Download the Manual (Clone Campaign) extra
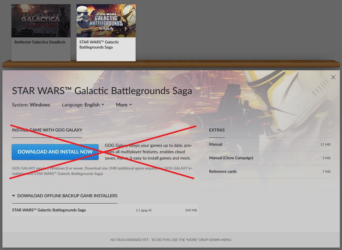This screenshot has width=342, height=250. (270, 158)
